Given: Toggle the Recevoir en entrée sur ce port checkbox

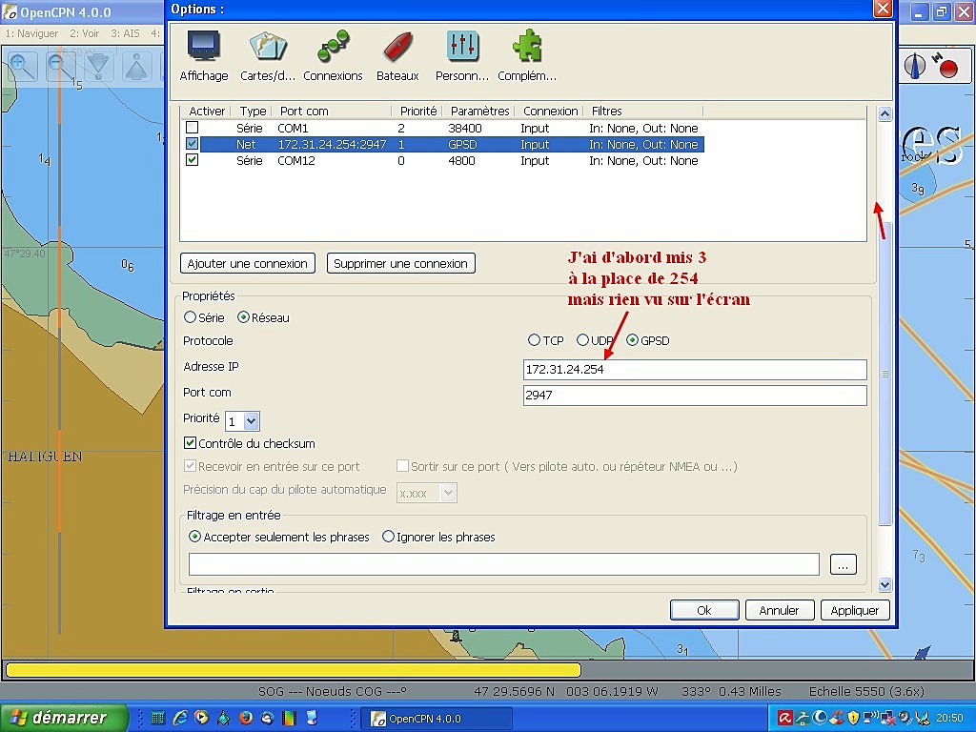Looking at the screenshot, I should pos(190,466).
